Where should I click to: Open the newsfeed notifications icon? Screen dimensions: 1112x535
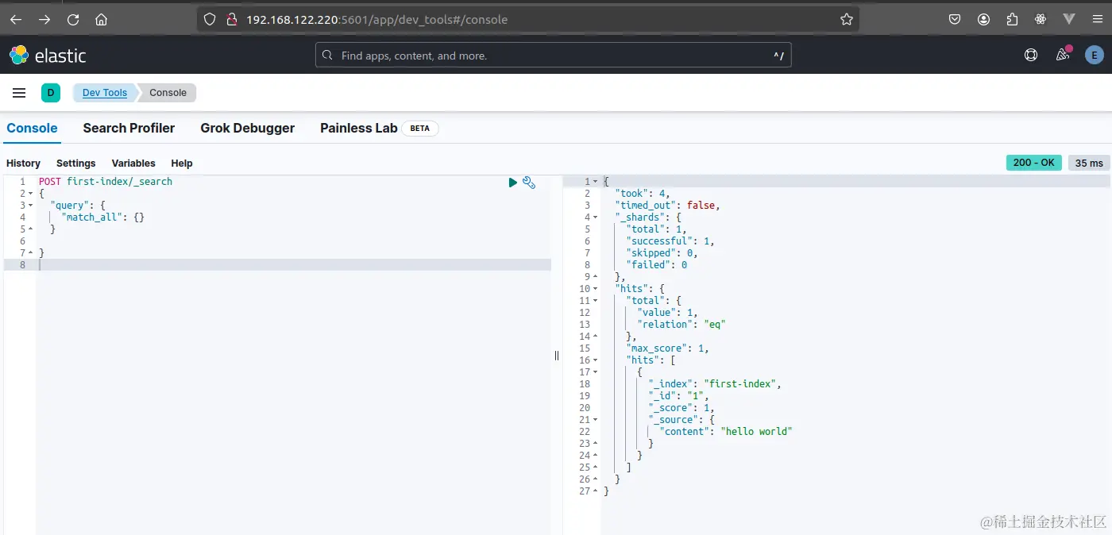(1063, 55)
